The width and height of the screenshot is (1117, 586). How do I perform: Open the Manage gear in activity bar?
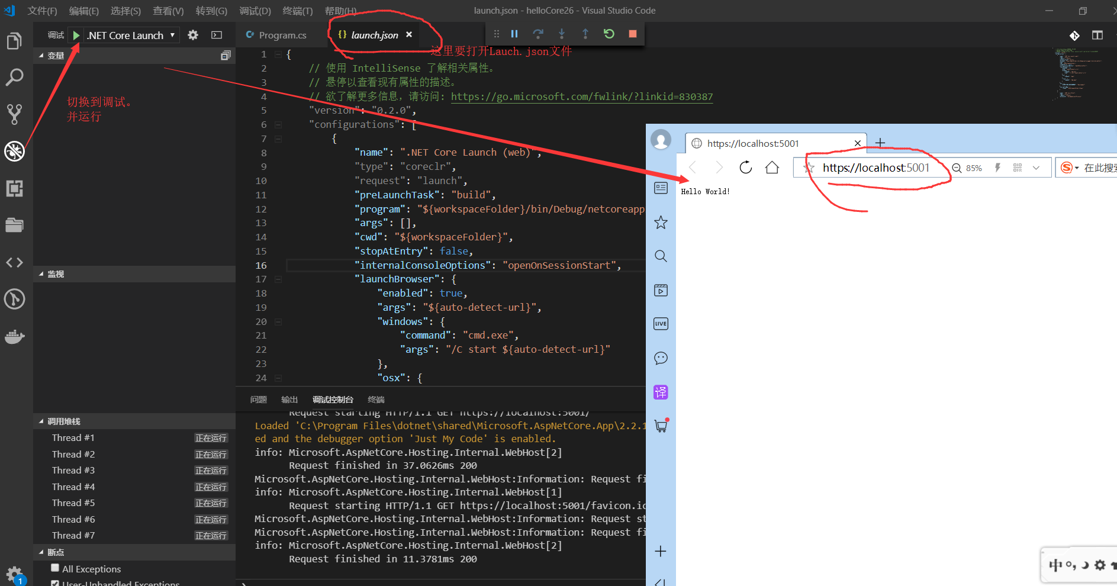[x=14, y=574]
